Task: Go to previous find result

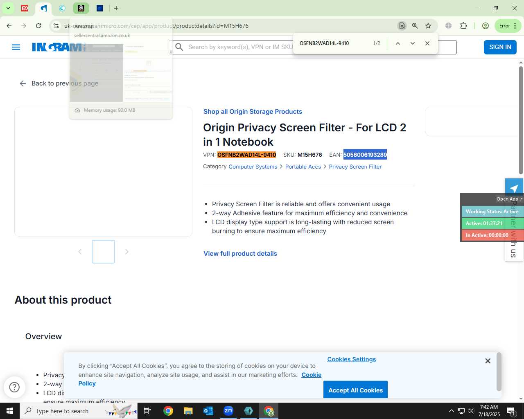Action: point(398,43)
